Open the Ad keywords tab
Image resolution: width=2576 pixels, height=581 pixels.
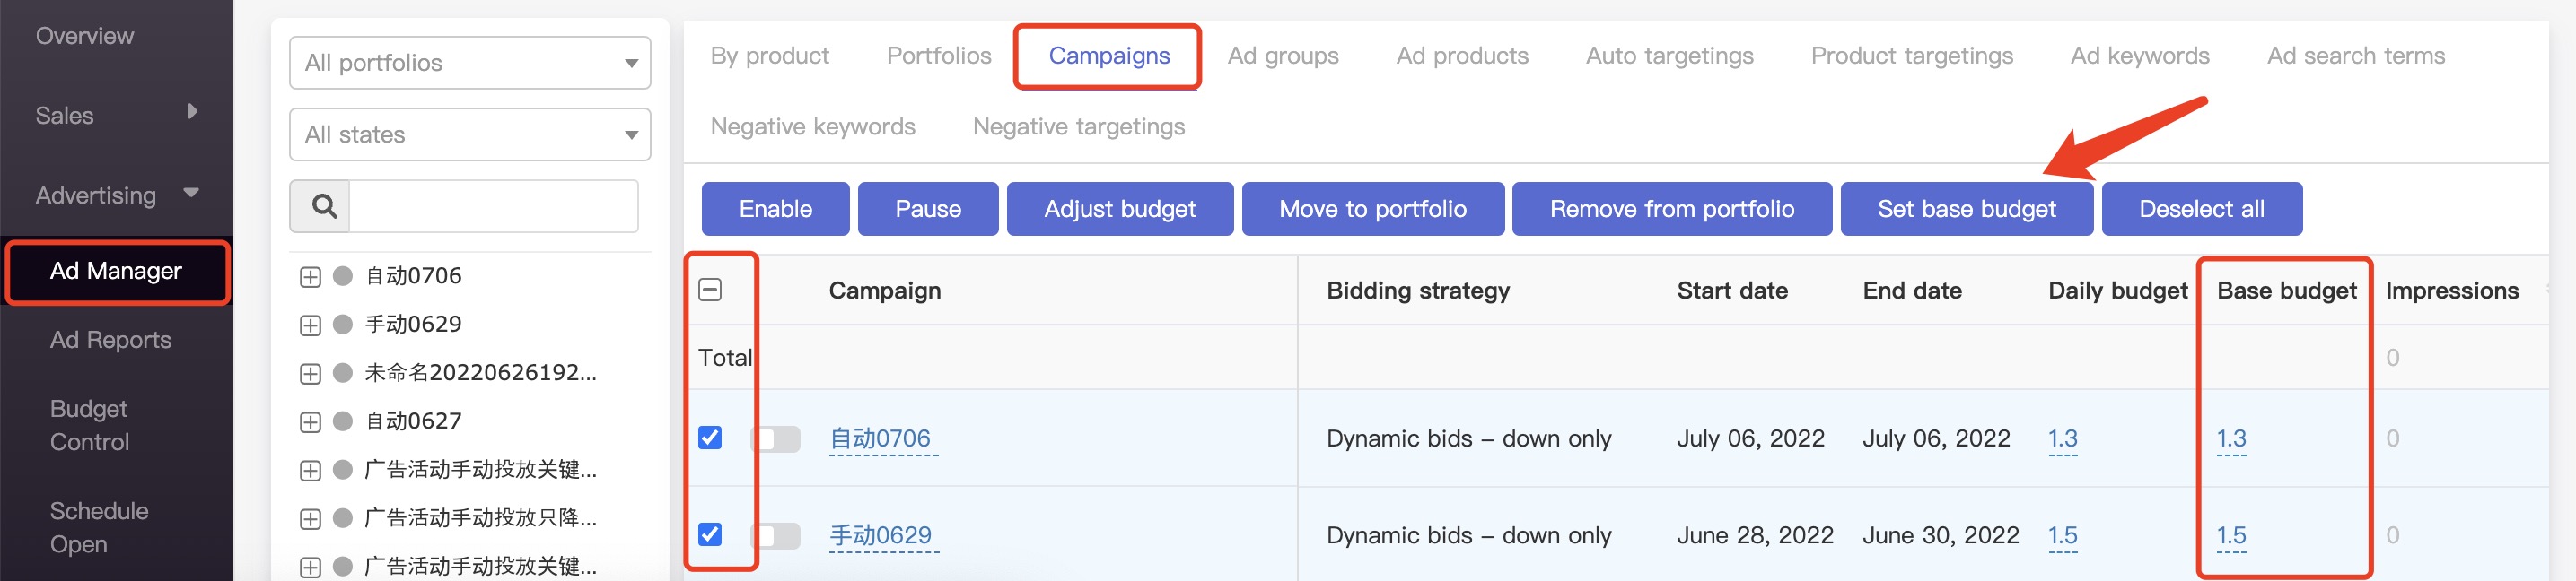(x=2140, y=56)
